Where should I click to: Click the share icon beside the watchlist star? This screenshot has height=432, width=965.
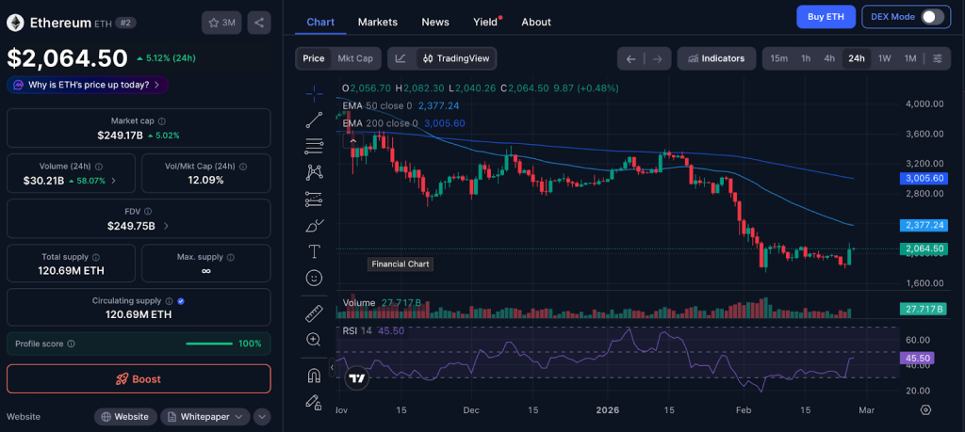[x=259, y=23]
